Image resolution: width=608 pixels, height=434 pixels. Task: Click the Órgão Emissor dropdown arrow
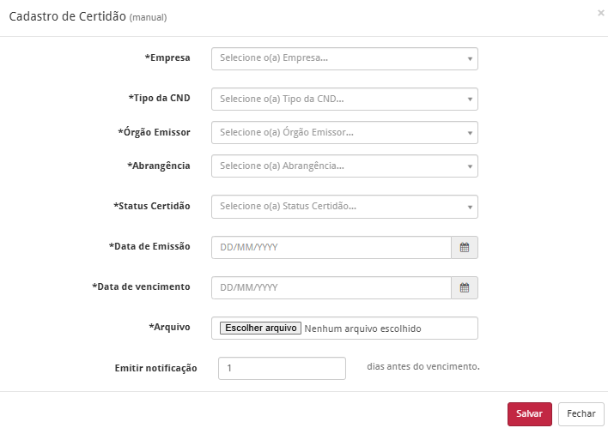click(470, 134)
